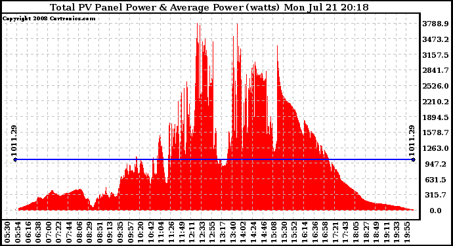This screenshot has width=453, height=246.
Task: Click the 1894.5 y-axis value
Action: click(x=436, y=117)
